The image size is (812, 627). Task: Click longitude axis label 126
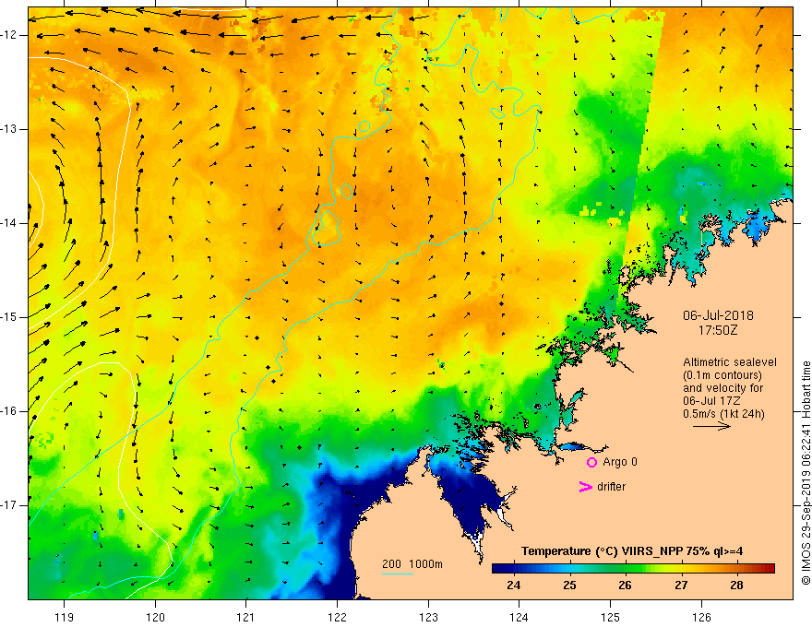pyautogui.click(x=701, y=617)
